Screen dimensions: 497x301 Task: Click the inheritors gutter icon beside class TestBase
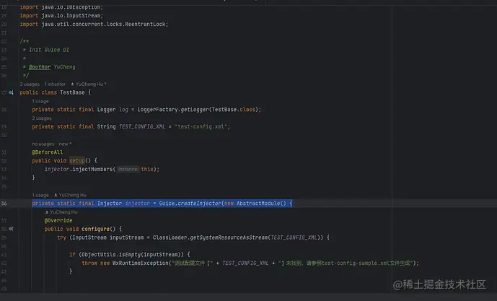tap(11, 92)
